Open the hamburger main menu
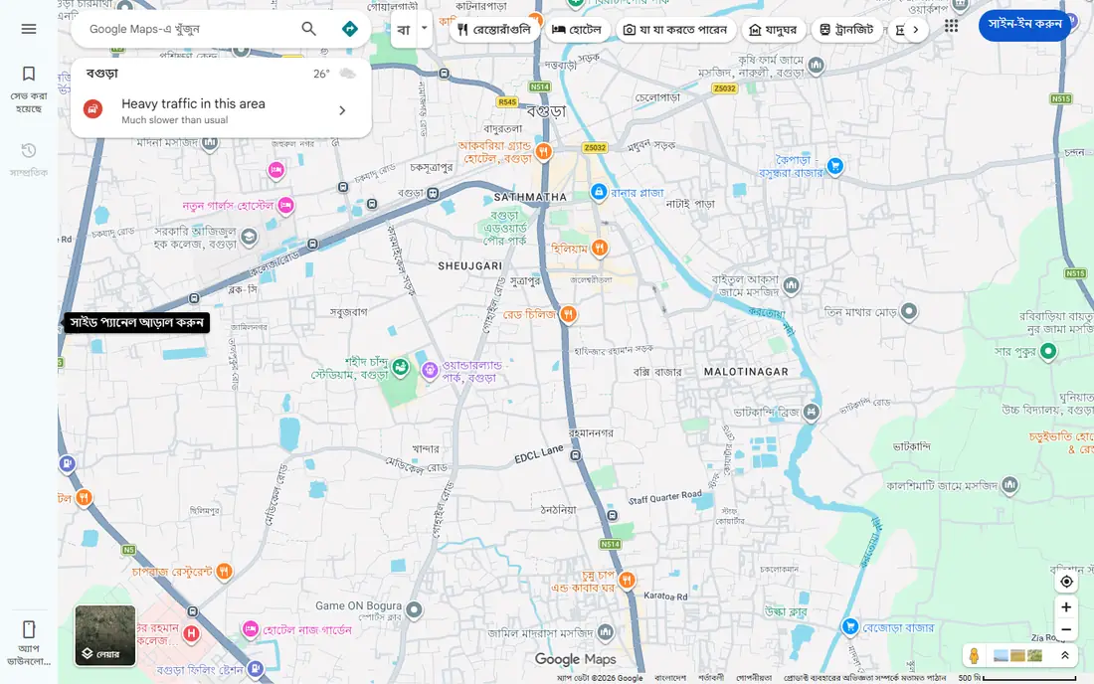1094x684 pixels. click(29, 29)
